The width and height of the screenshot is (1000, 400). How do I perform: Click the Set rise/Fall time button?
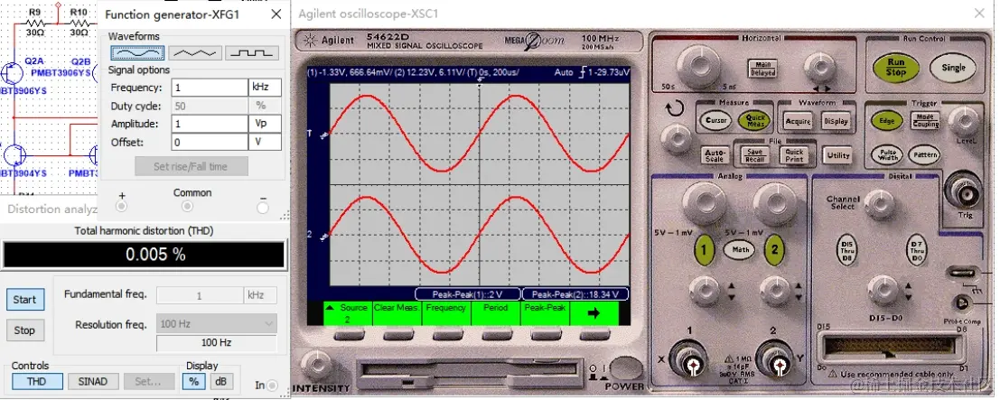point(192,166)
